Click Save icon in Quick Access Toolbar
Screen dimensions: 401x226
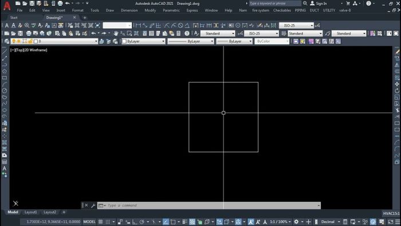click(32, 3)
